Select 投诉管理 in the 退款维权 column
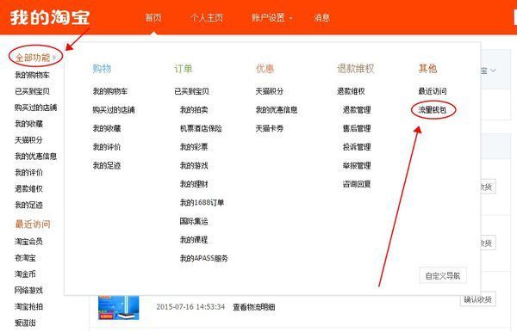Viewport: 517px width, 332px height. coord(357,147)
